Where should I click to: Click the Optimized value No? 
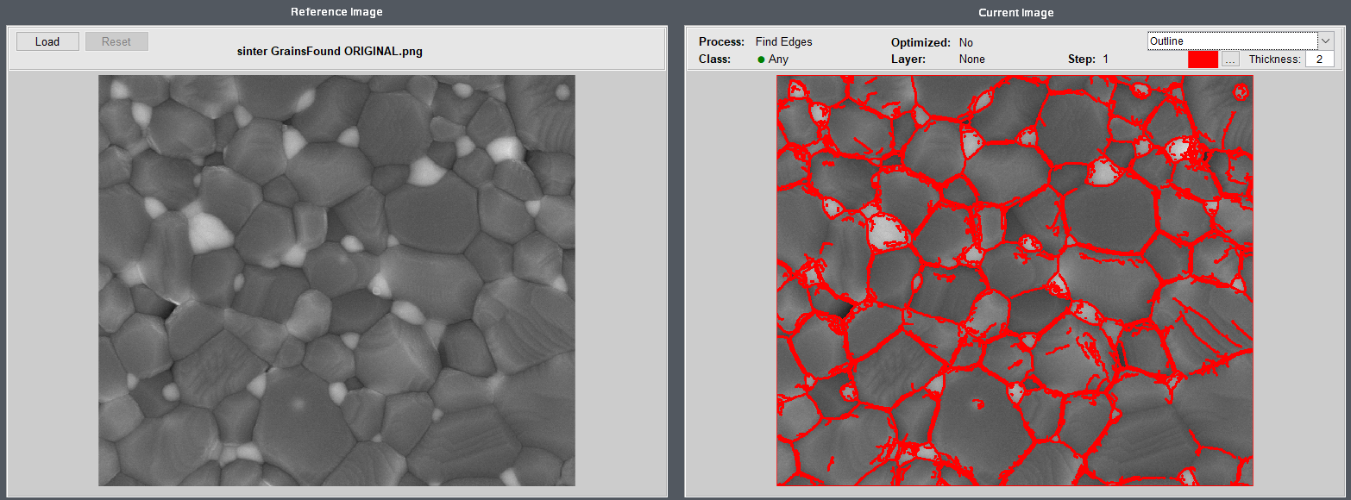(965, 42)
